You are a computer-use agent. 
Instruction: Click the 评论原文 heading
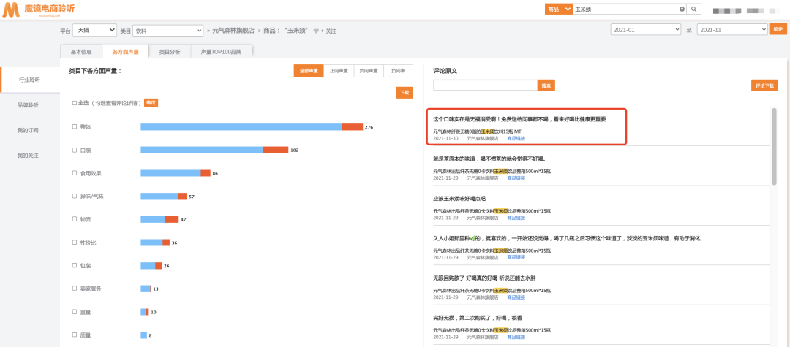tap(445, 71)
